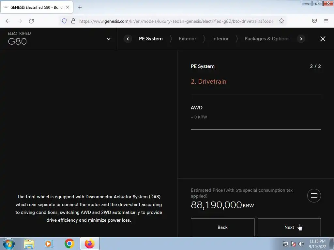Open Windows Explorer from the taskbar
Screen dimensions: 334x250
pos(29,243)
